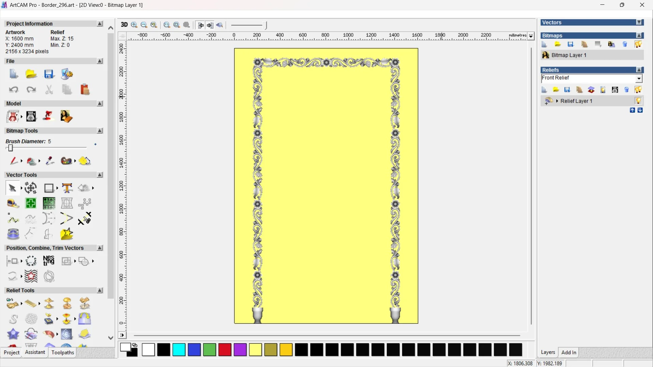The height and width of the screenshot is (367, 653).
Task: Undo the last action
Action: tap(14, 89)
